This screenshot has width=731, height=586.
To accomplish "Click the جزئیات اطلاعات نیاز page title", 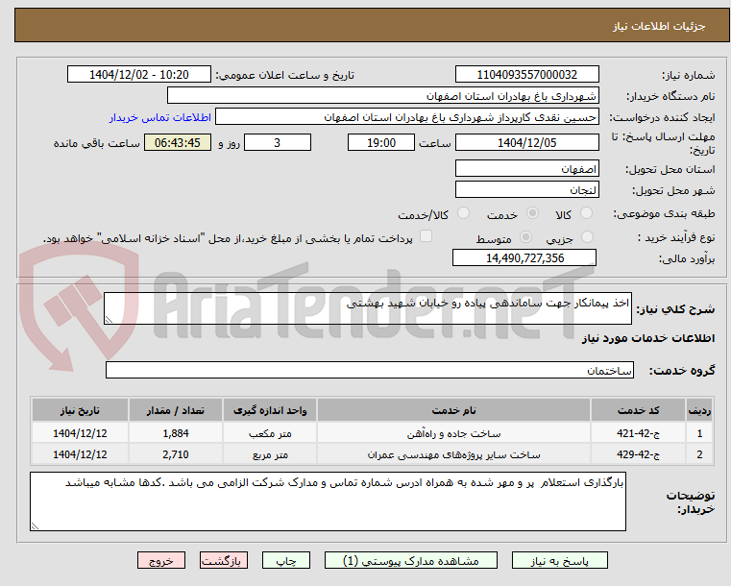I will tap(659, 26).
